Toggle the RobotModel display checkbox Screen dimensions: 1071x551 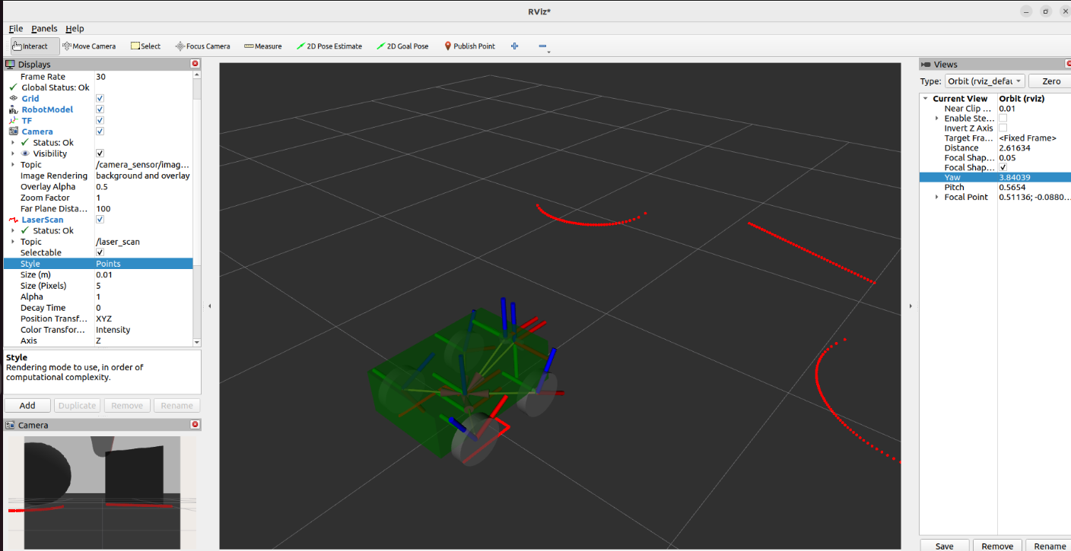point(100,109)
